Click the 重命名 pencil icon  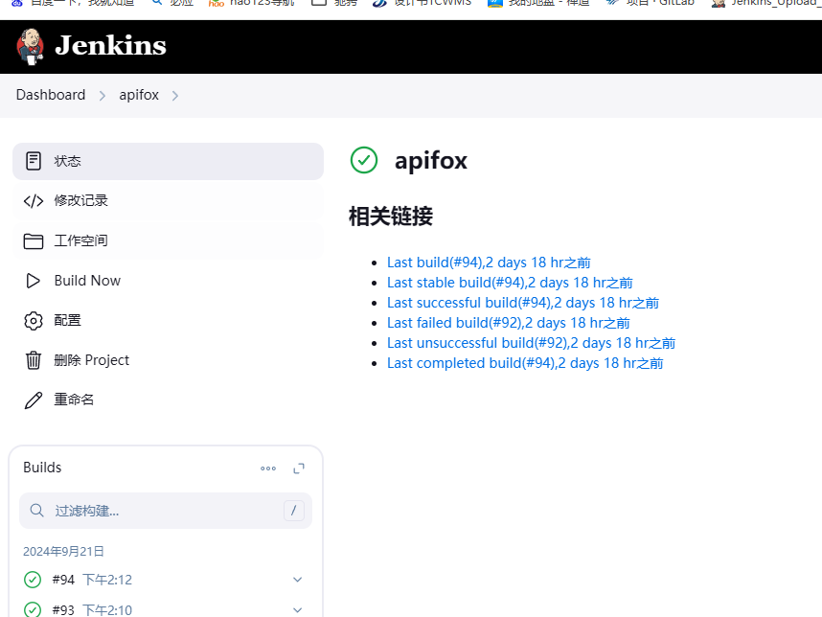[x=34, y=400]
